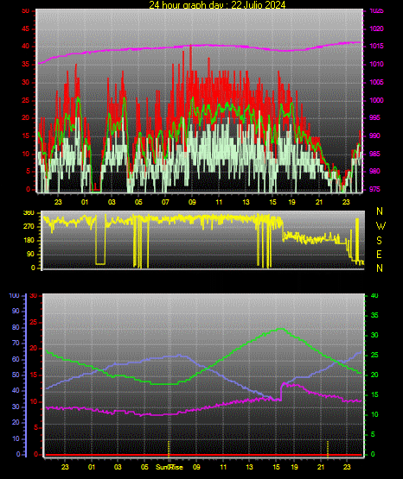Click the 1015 value on magenta pressure axis
Viewport: 403px width, 479px height.
[x=377, y=46]
